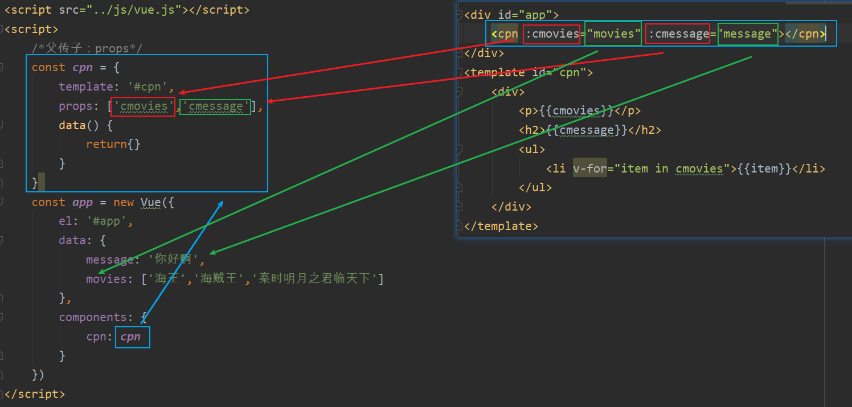Click ':cmovies' attribute on the cpn tag
This screenshot has width=852, height=407.
pyautogui.click(x=552, y=34)
